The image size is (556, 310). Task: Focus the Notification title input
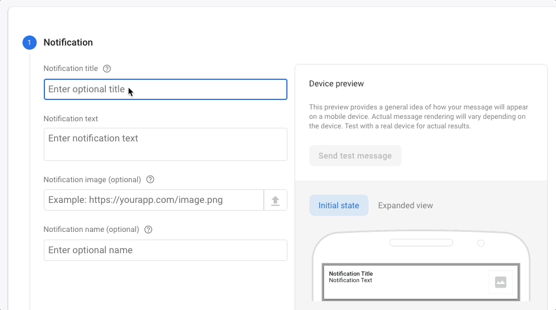click(x=166, y=89)
